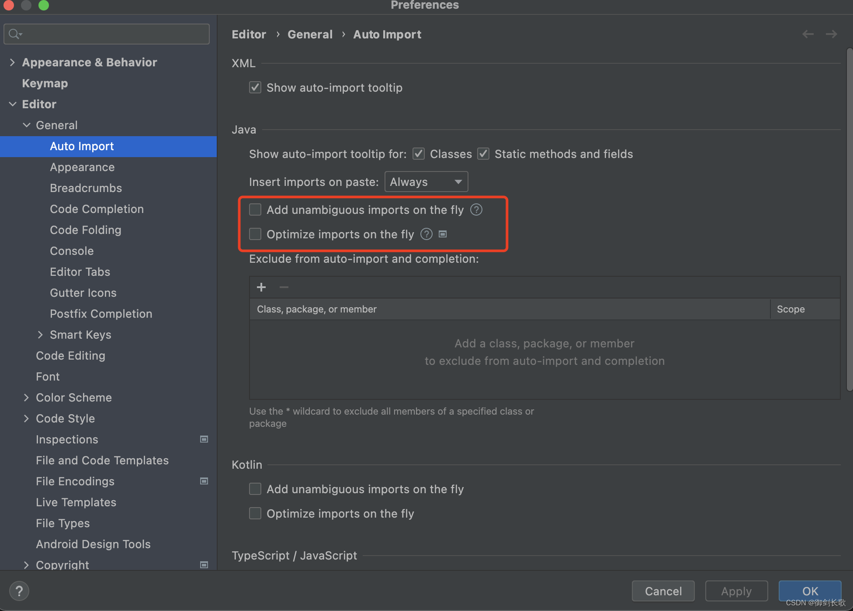The height and width of the screenshot is (611, 853).
Task: Select Code Completion in sidebar
Action: click(97, 209)
